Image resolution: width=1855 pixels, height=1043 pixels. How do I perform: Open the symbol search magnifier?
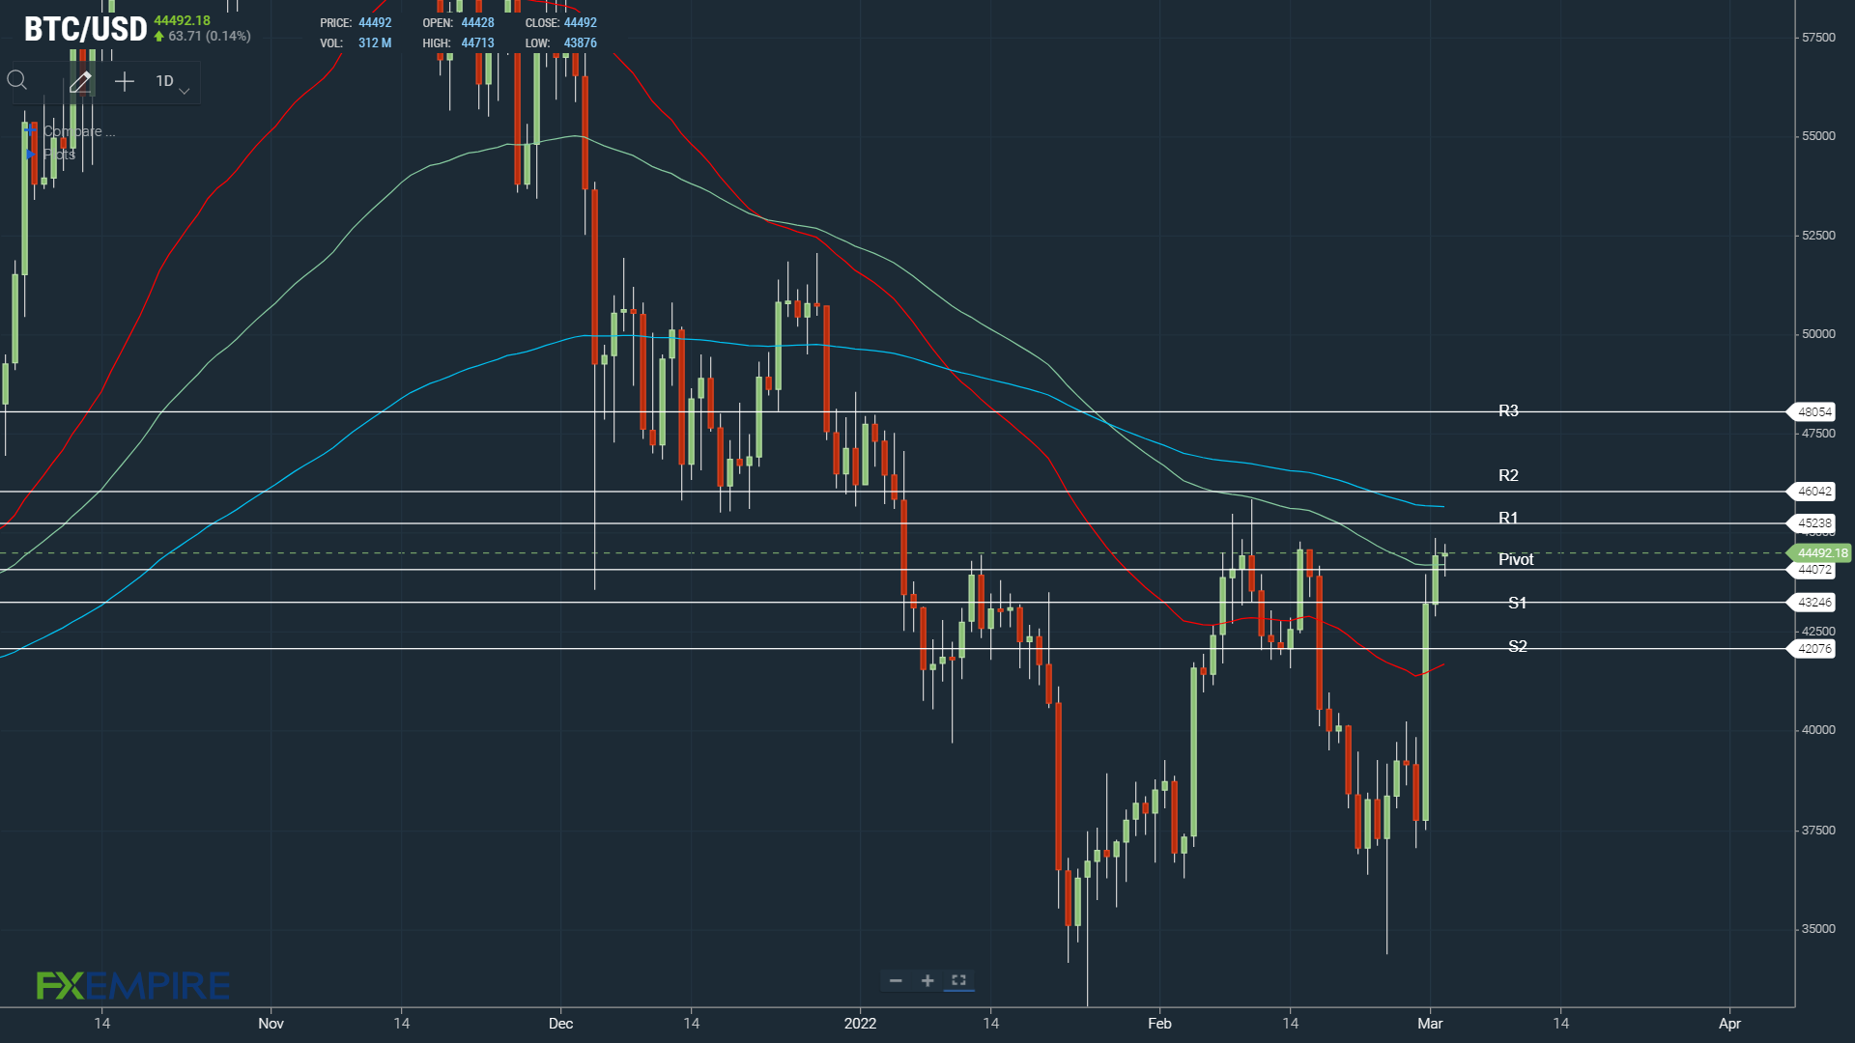pos(17,81)
